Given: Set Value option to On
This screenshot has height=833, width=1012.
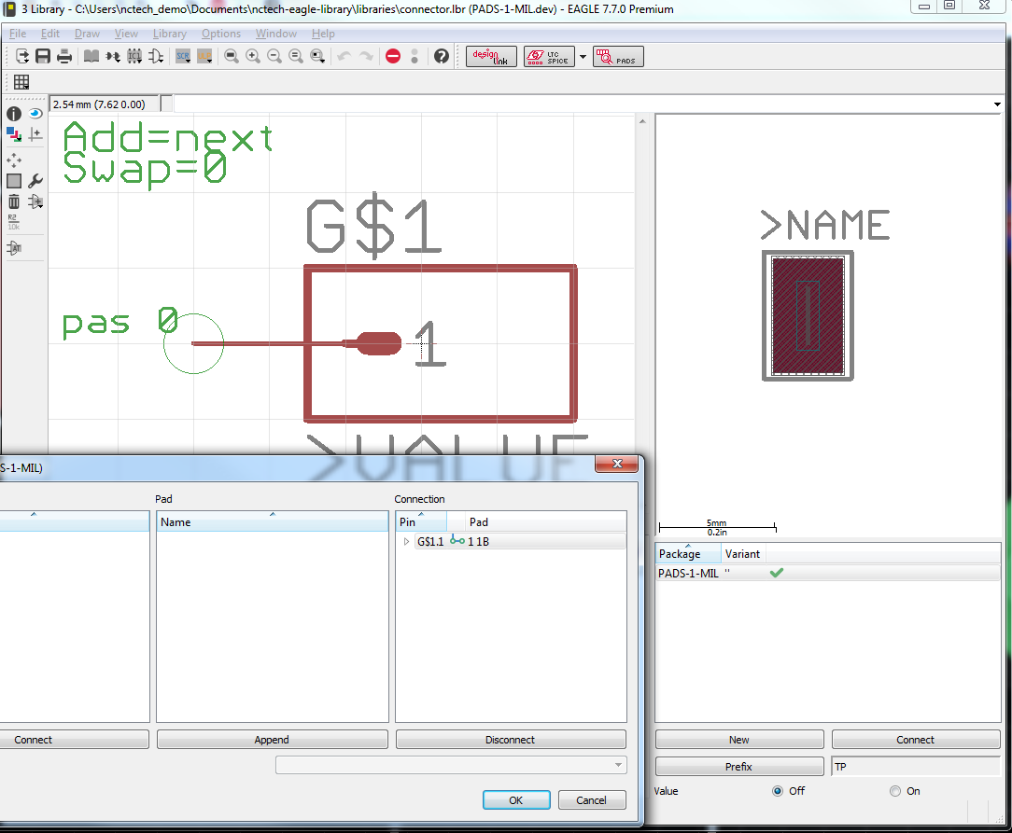Looking at the screenshot, I should tap(893, 791).
